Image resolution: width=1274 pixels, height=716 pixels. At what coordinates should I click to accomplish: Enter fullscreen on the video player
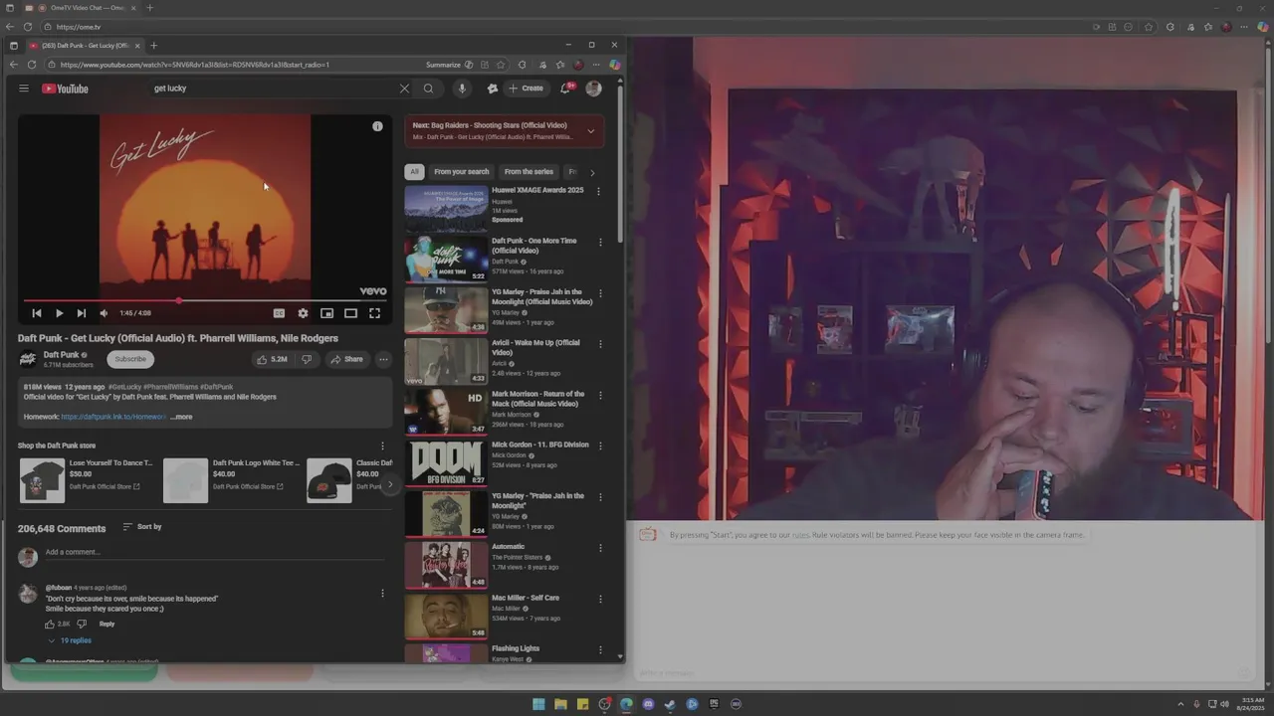(374, 313)
